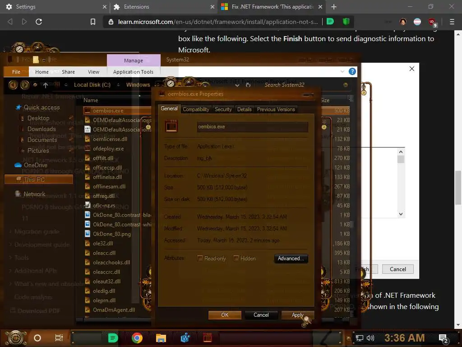Go forward in File Explorer
Viewport: 462px width, 347px height.
(25, 85)
